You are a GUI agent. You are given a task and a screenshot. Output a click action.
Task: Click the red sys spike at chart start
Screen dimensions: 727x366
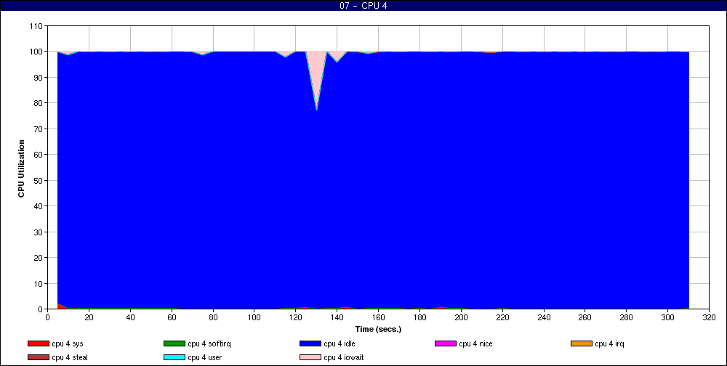pos(61,306)
